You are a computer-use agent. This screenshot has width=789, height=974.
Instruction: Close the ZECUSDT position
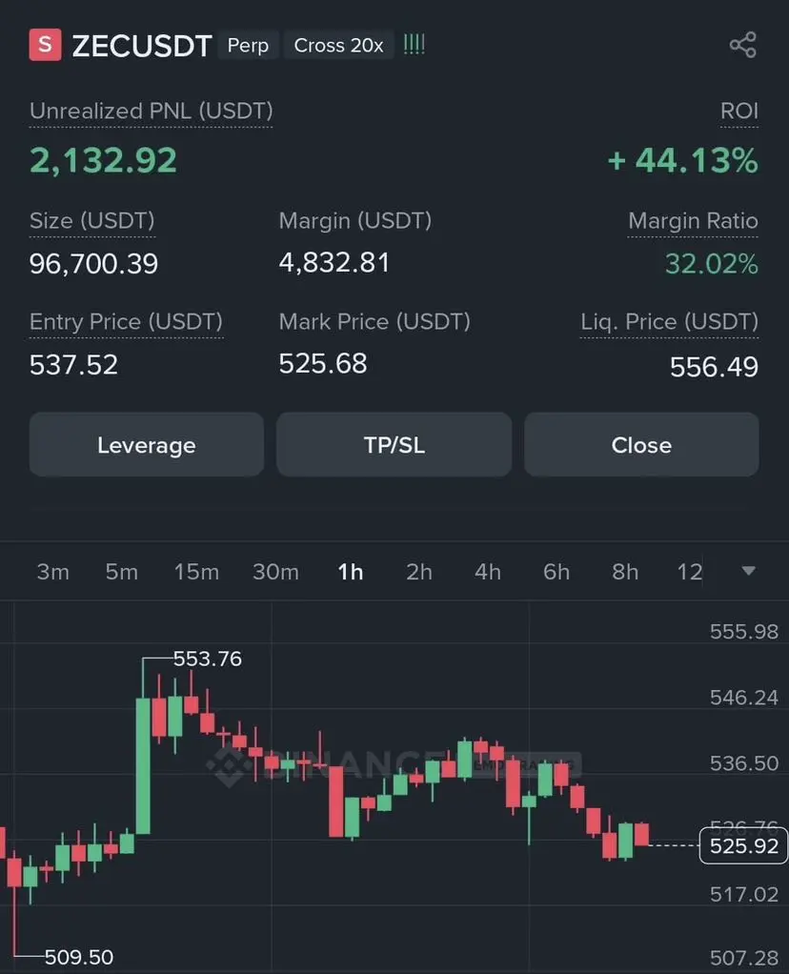click(x=641, y=445)
